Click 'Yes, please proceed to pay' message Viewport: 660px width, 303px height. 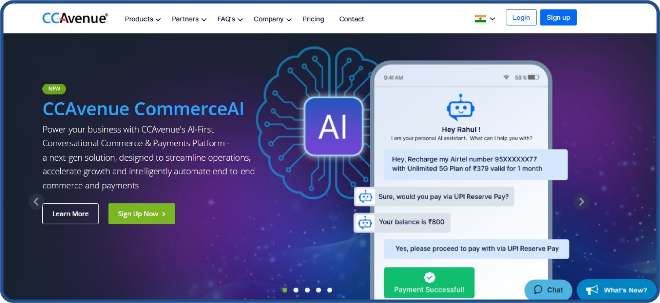pyautogui.click(x=477, y=249)
